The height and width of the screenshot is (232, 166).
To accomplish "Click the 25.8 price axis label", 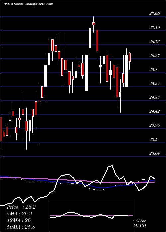I will pyautogui.click(x=153, y=70).
